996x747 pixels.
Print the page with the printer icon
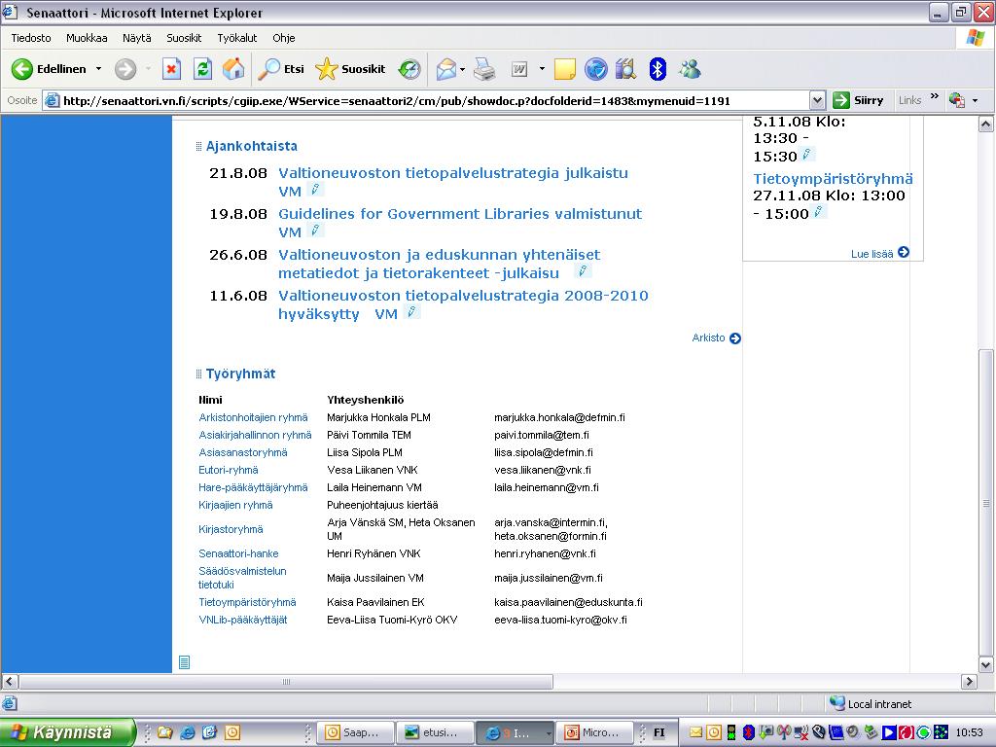(484, 69)
